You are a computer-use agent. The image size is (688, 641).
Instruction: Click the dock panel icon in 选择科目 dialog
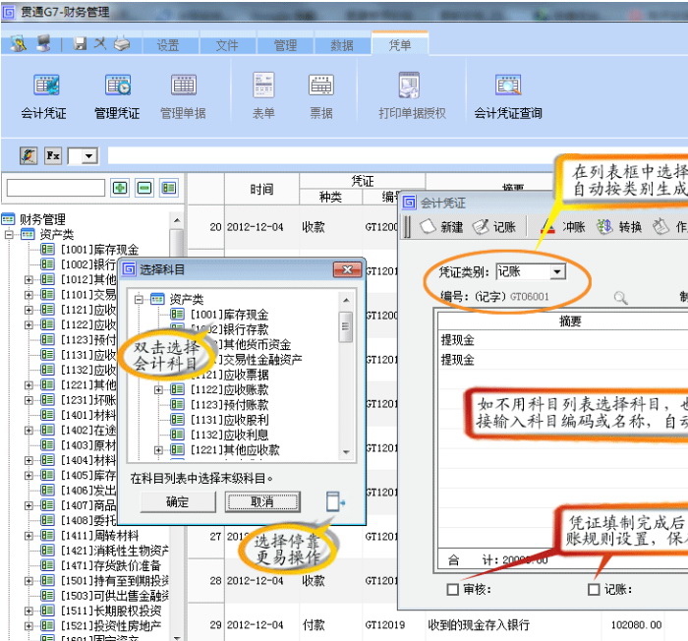[336, 501]
